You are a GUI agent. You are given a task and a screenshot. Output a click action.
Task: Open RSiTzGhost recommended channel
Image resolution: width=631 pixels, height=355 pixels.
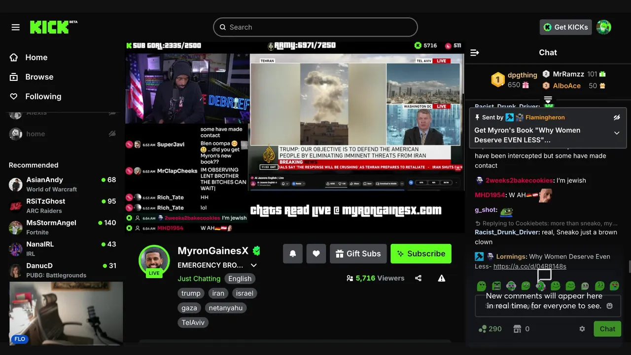[63, 206]
